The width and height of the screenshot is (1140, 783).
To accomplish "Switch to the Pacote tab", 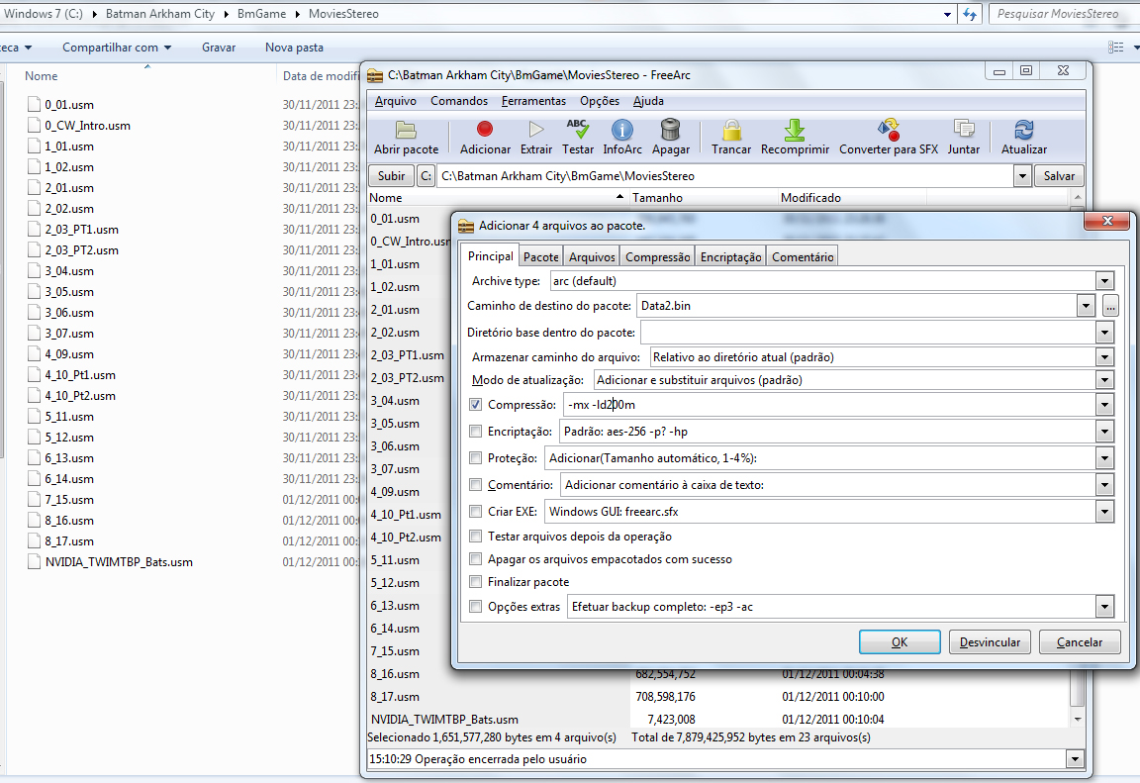I will click(x=541, y=256).
